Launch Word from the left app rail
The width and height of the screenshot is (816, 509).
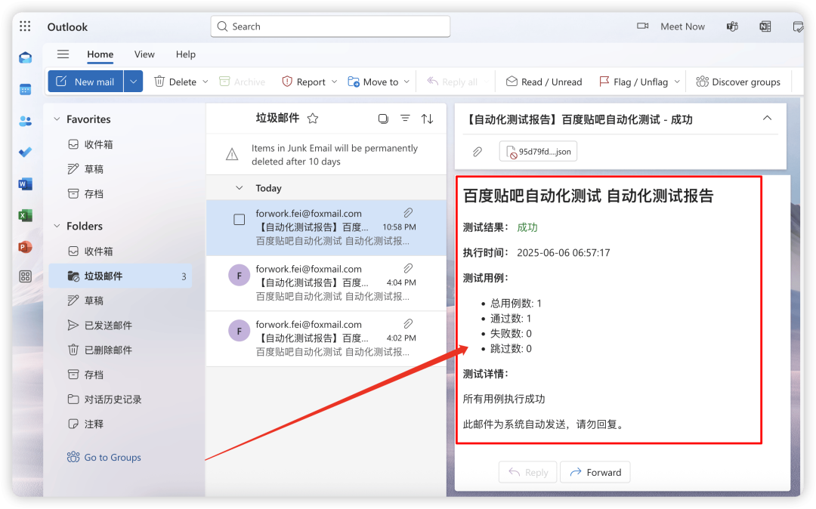tap(25, 184)
